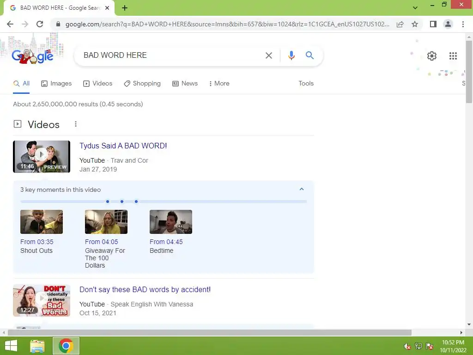
Task: Open the tab search dropdown arrow
Action: 415,8
